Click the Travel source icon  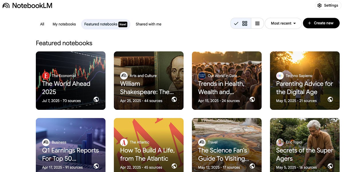point(202,142)
